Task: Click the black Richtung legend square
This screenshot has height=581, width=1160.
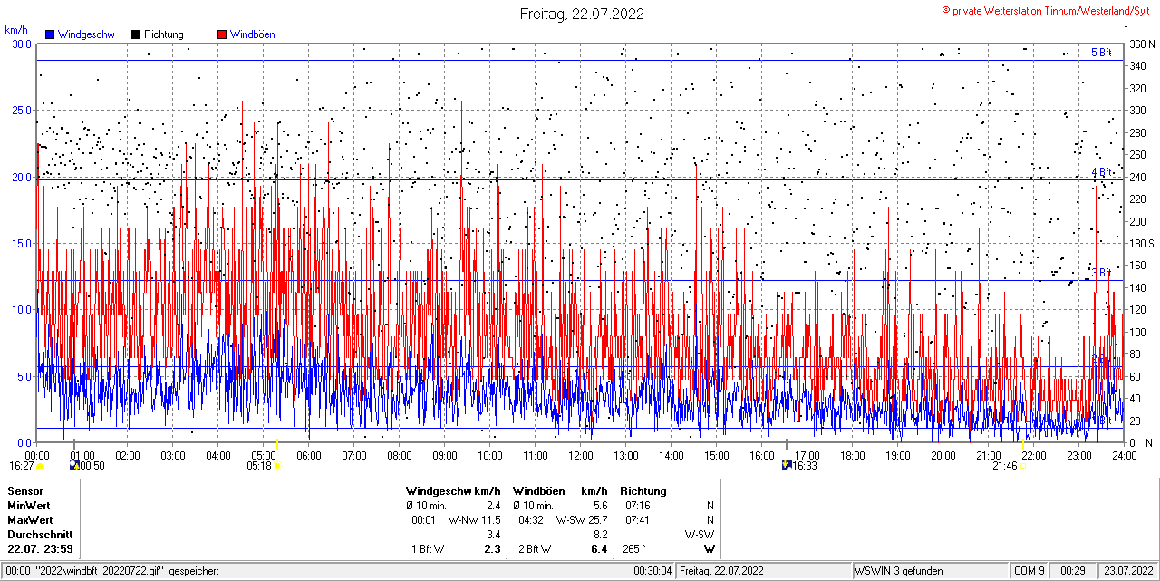Action: (136, 34)
